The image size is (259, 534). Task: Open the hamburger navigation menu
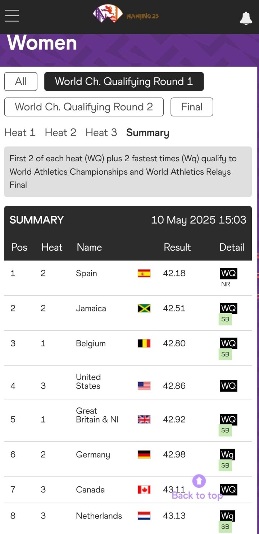point(12,16)
